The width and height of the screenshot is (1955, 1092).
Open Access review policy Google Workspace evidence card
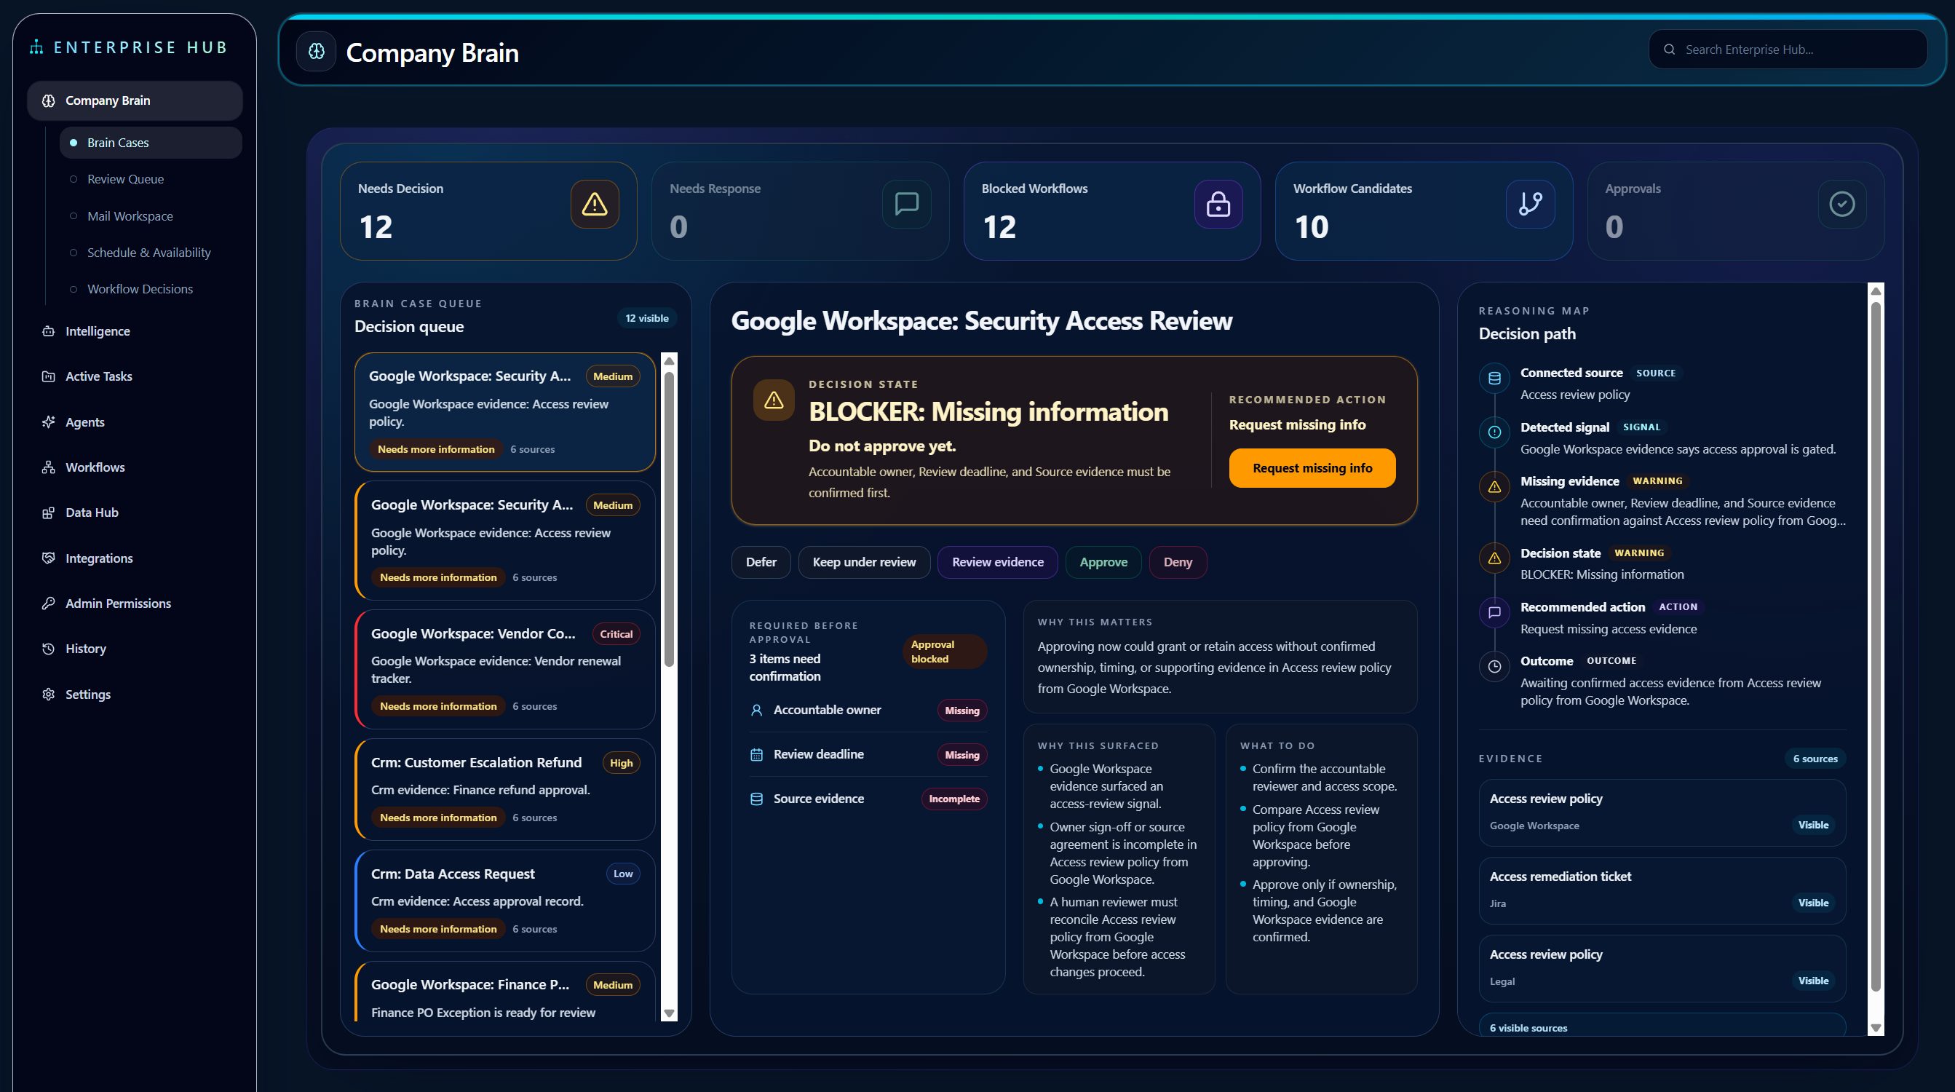click(x=1661, y=812)
